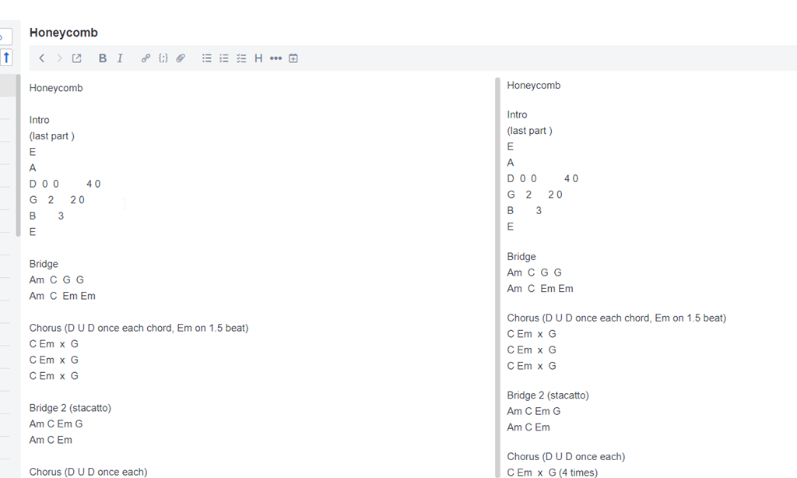Insert a bulleted list
The image size is (797, 478).
click(x=207, y=58)
